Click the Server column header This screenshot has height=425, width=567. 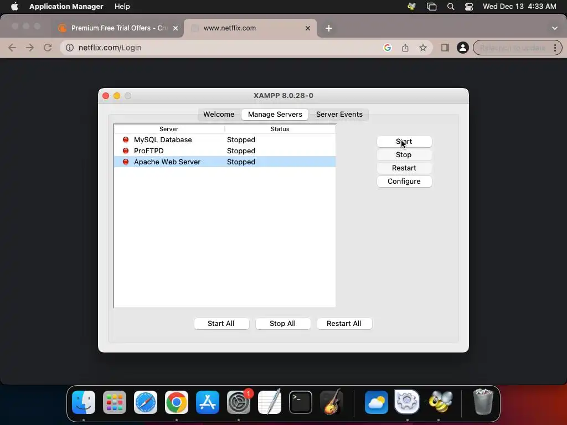pyautogui.click(x=169, y=129)
